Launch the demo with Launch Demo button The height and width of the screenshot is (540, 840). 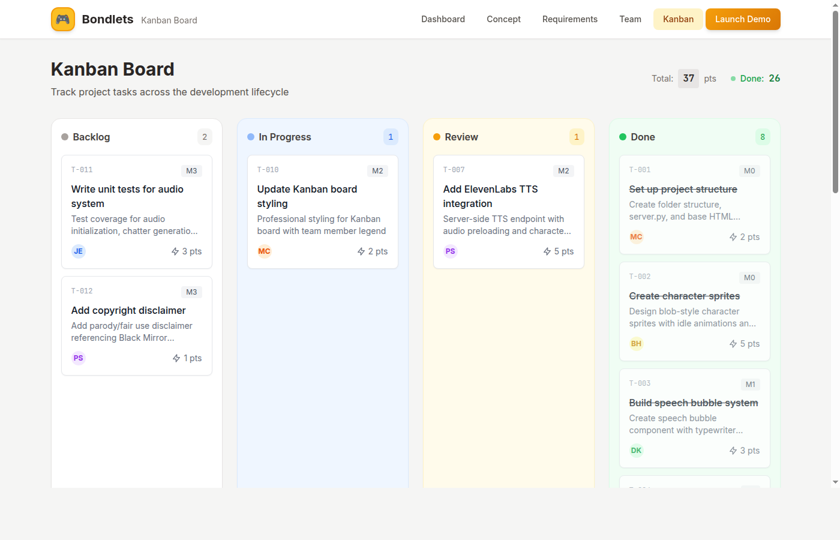point(743,19)
